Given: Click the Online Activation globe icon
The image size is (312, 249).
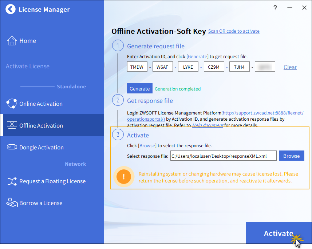Looking at the screenshot, I should (x=12, y=104).
